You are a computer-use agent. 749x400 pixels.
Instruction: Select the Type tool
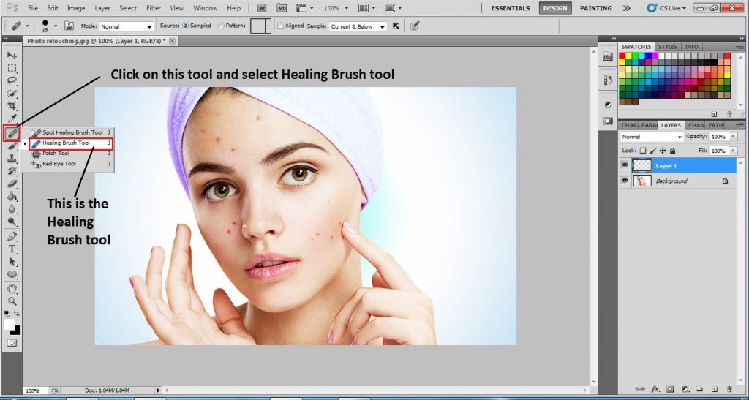12,249
